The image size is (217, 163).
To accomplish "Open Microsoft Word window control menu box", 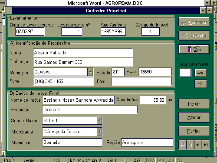I will tap(3, 3).
